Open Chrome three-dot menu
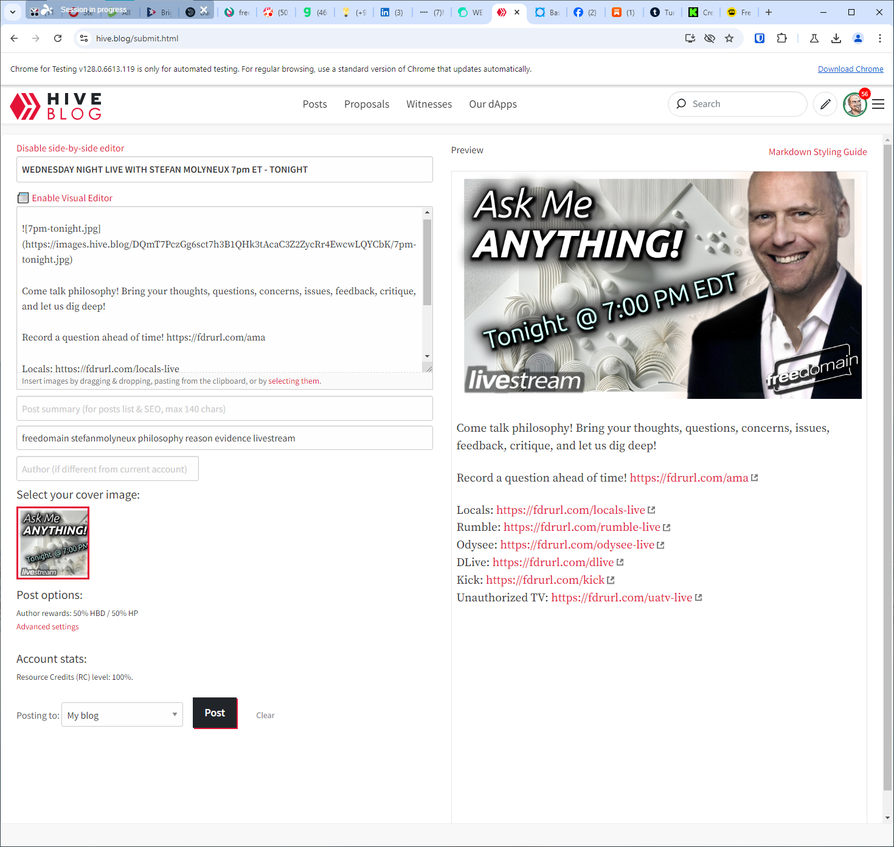 point(880,38)
